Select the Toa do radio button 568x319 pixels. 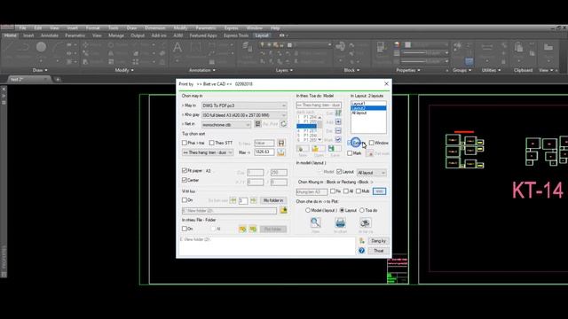pyautogui.click(x=362, y=210)
